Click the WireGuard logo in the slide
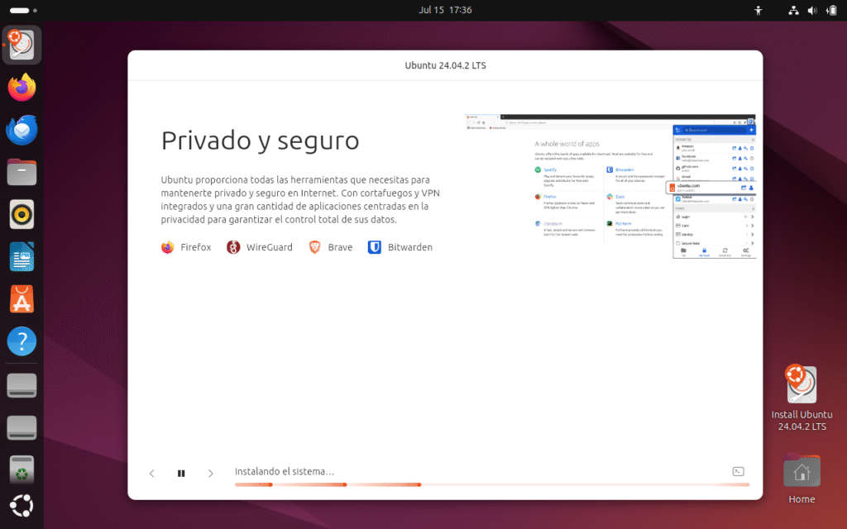 (232, 247)
